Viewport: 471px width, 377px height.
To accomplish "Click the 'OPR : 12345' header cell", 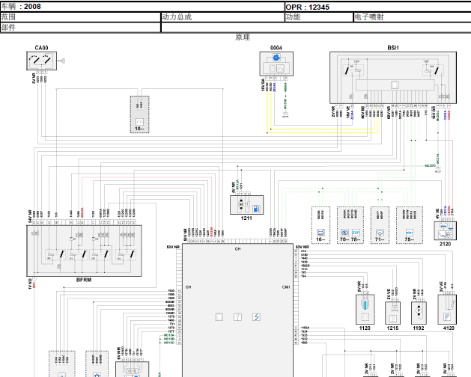I will click(x=378, y=7).
